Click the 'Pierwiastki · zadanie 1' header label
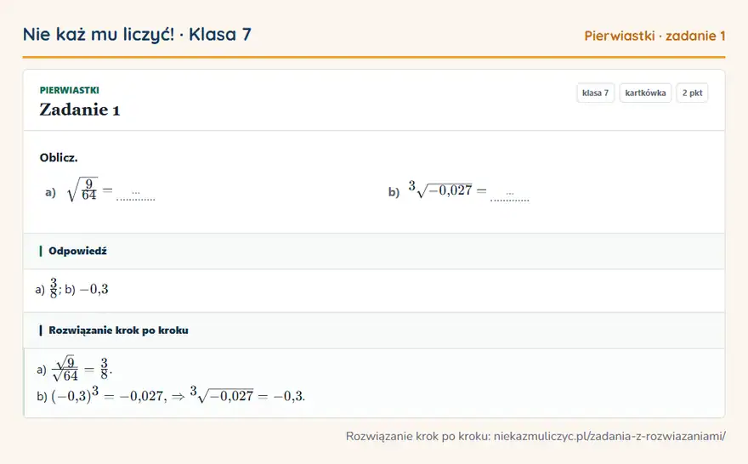 pos(654,36)
